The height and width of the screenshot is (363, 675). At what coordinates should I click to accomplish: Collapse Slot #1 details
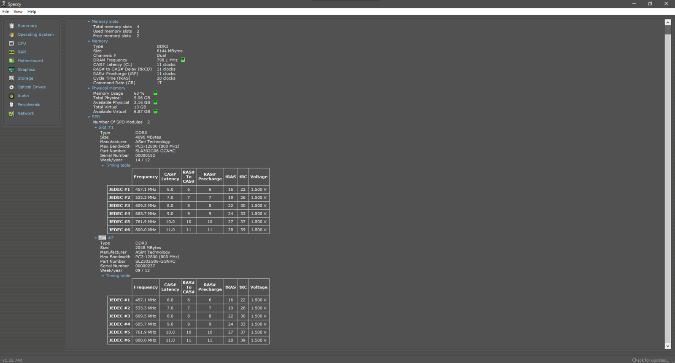tap(96, 128)
